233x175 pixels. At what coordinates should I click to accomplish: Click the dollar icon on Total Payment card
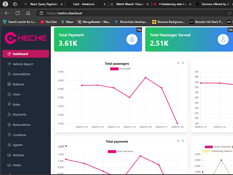point(132,39)
